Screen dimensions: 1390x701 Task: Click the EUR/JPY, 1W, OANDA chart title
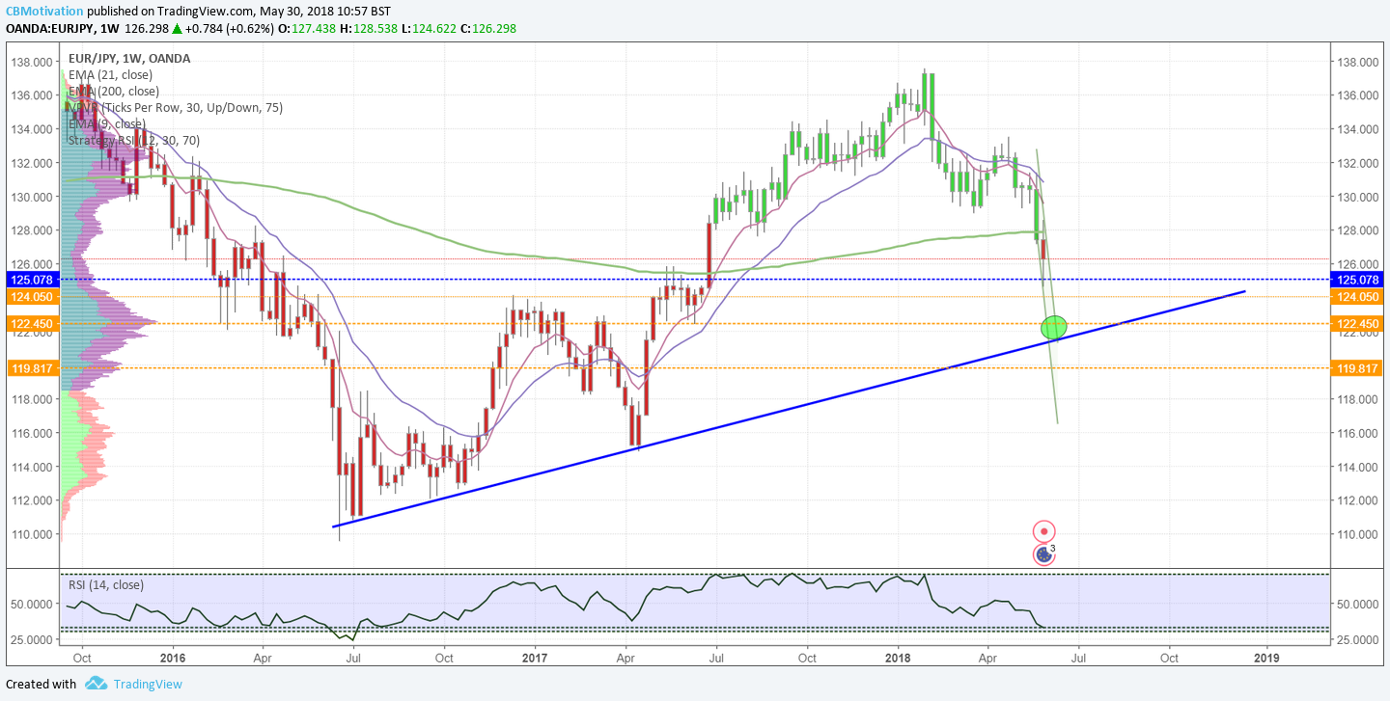129,59
